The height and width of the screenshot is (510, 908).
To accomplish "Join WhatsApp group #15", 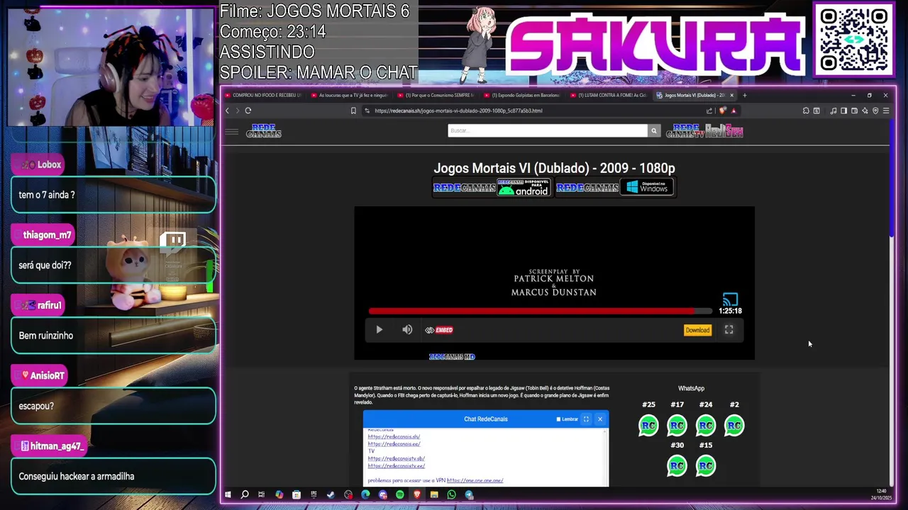I will [706, 465].
